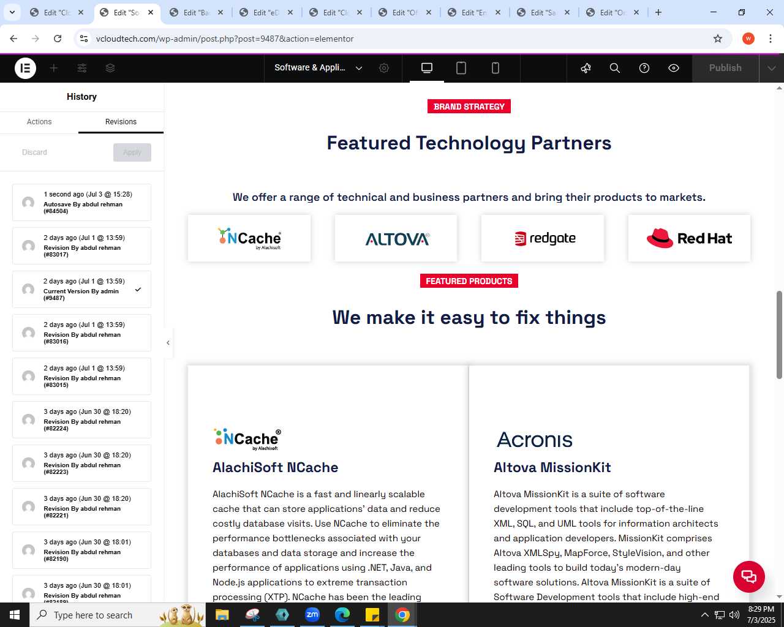Click the Apply revision button
This screenshot has height=627, width=784.
coord(132,152)
